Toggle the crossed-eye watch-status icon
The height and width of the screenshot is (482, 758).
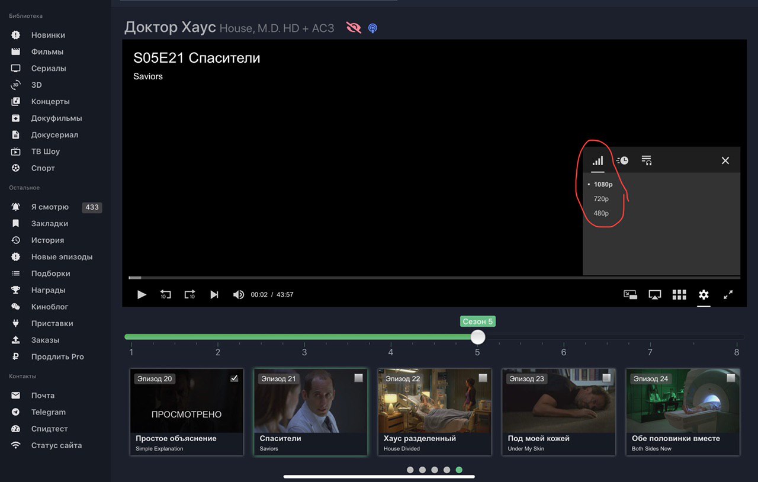tap(354, 28)
